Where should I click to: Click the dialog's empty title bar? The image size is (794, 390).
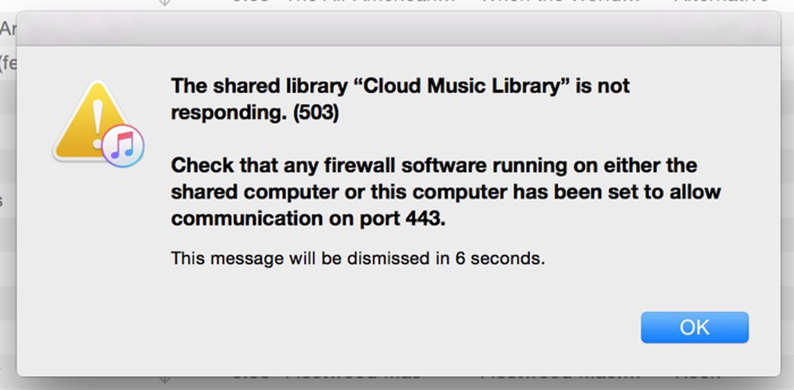397,29
